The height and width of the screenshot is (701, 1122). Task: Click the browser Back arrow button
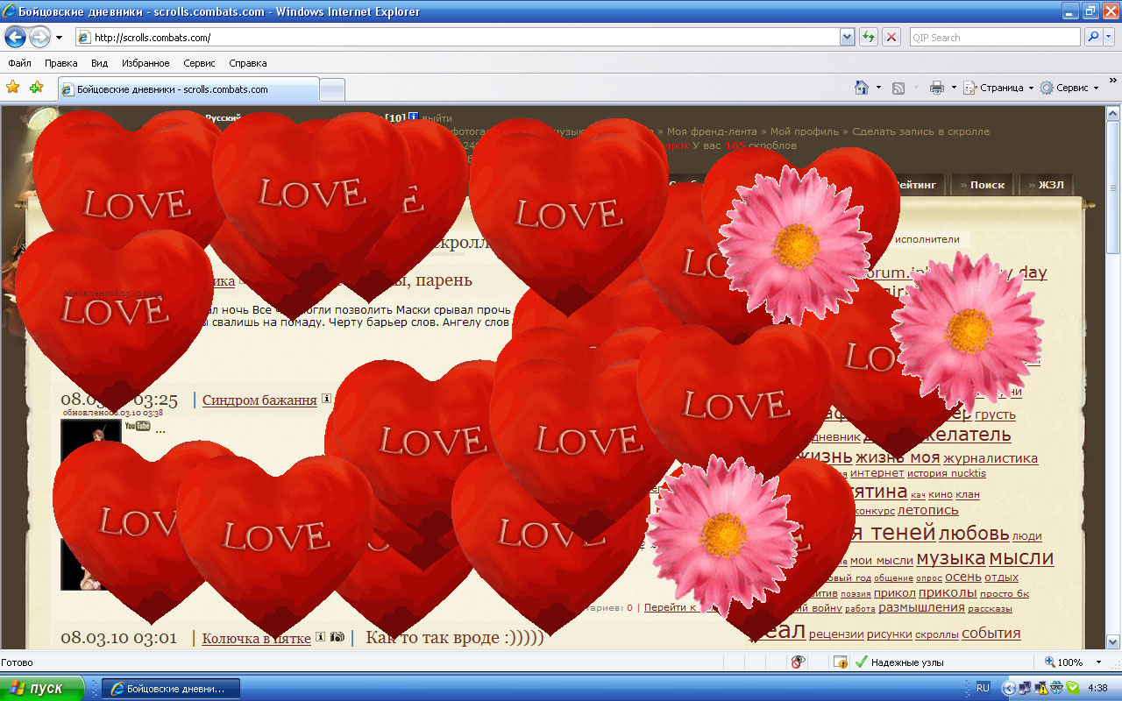[15, 38]
